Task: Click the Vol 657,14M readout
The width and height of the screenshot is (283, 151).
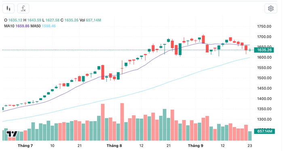Action: tap(90, 20)
